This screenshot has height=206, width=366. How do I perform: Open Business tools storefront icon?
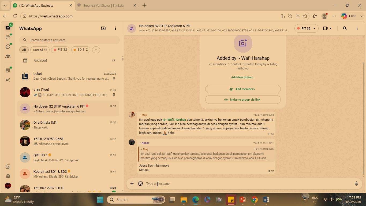pyautogui.click(x=8, y=71)
